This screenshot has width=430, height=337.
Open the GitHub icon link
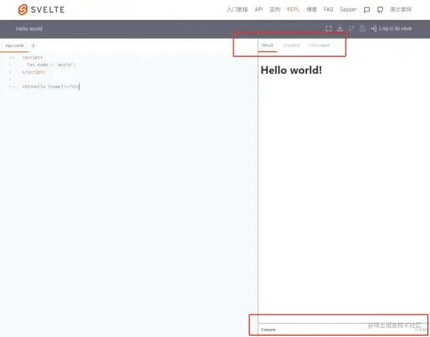pyautogui.click(x=380, y=10)
